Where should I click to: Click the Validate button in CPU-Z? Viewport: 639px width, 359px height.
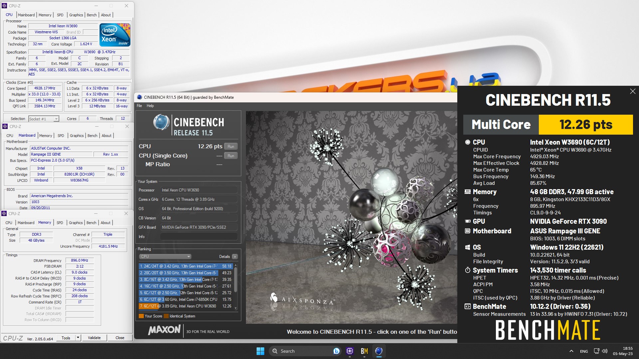(94, 338)
